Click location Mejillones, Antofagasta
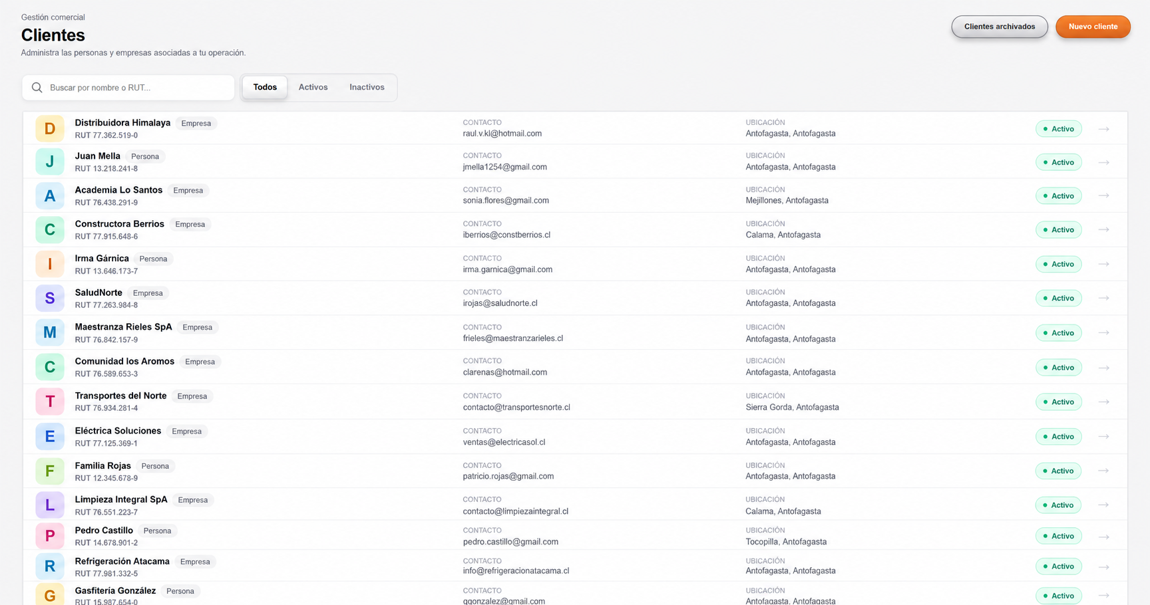Image resolution: width=1150 pixels, height=605 pixels. pyautogui.click(x=787, y=200)
